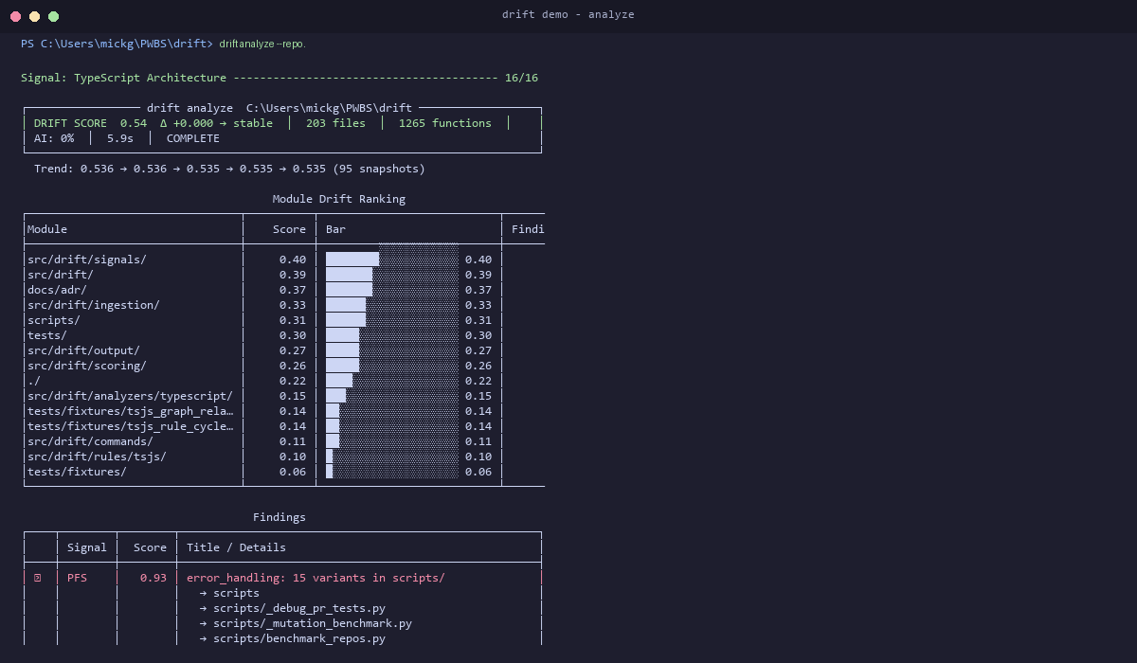Select the src/drift/signals/ module row
This screenshot has width=1137, height=663.
(86, 259)
